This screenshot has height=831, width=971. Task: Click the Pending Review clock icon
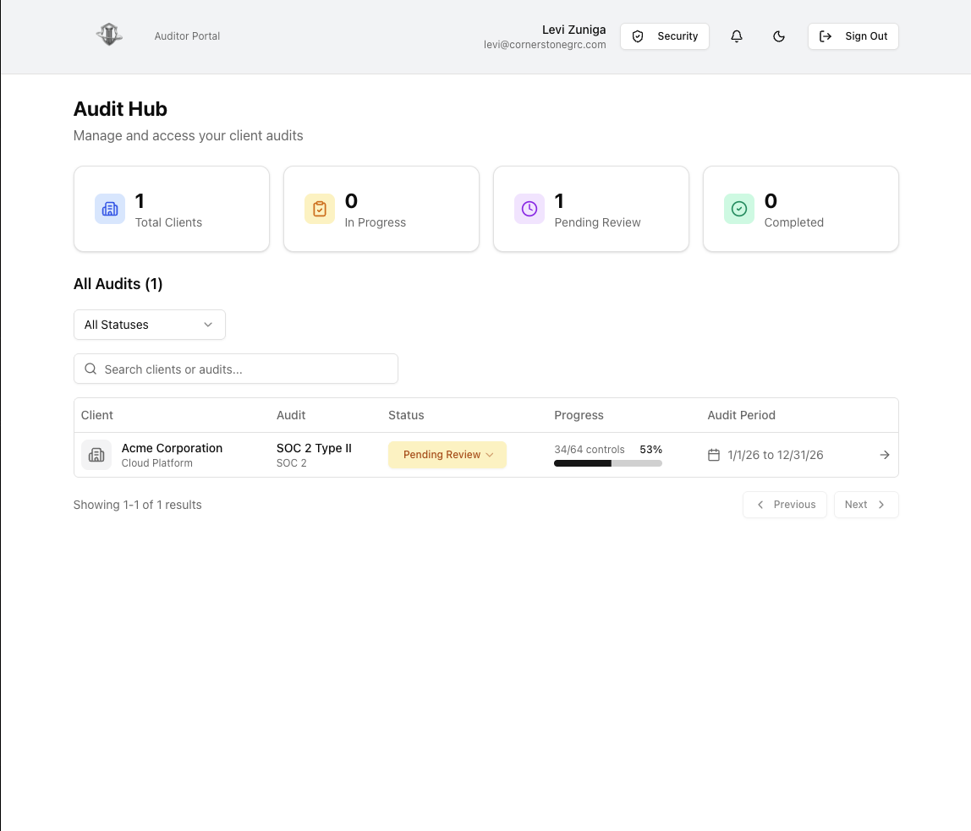[x=529, y=209]
